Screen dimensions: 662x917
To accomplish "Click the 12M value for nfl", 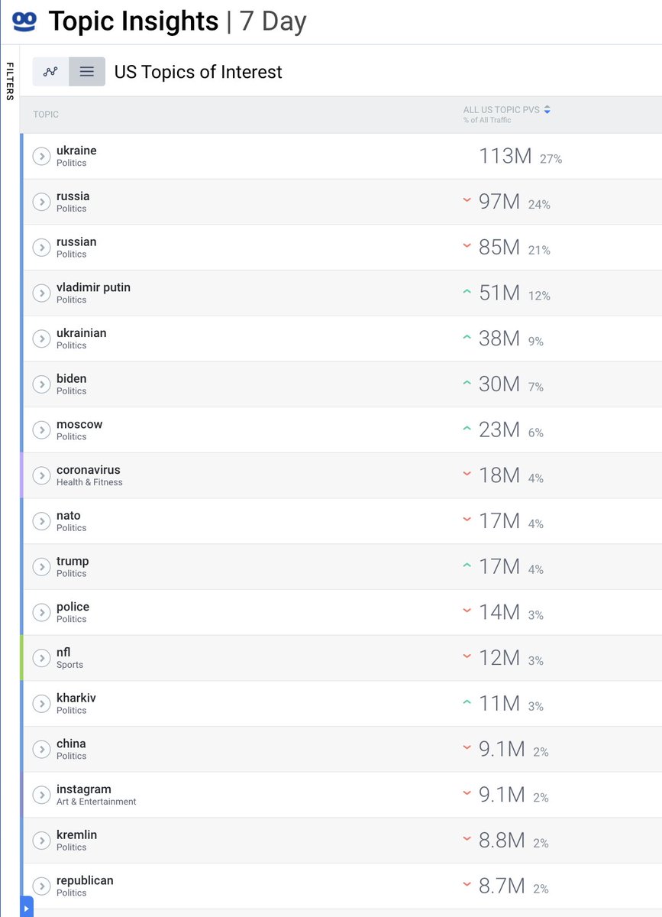I will point(499,658).
